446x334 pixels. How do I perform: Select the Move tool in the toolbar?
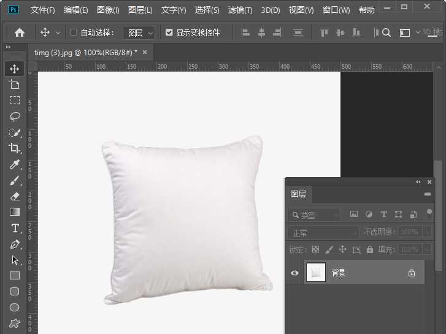(15, 69)
